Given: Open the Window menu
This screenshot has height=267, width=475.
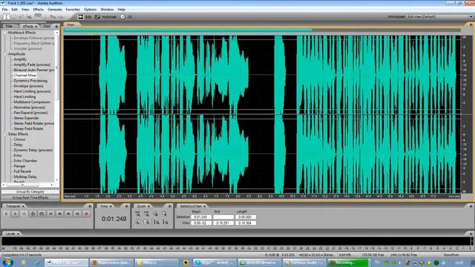Looking at the screenshot, I should [x=107, y=10].
